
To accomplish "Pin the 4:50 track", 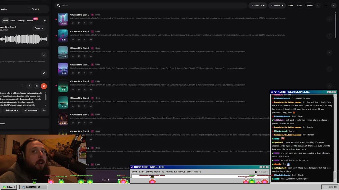I will pos(84,106).
